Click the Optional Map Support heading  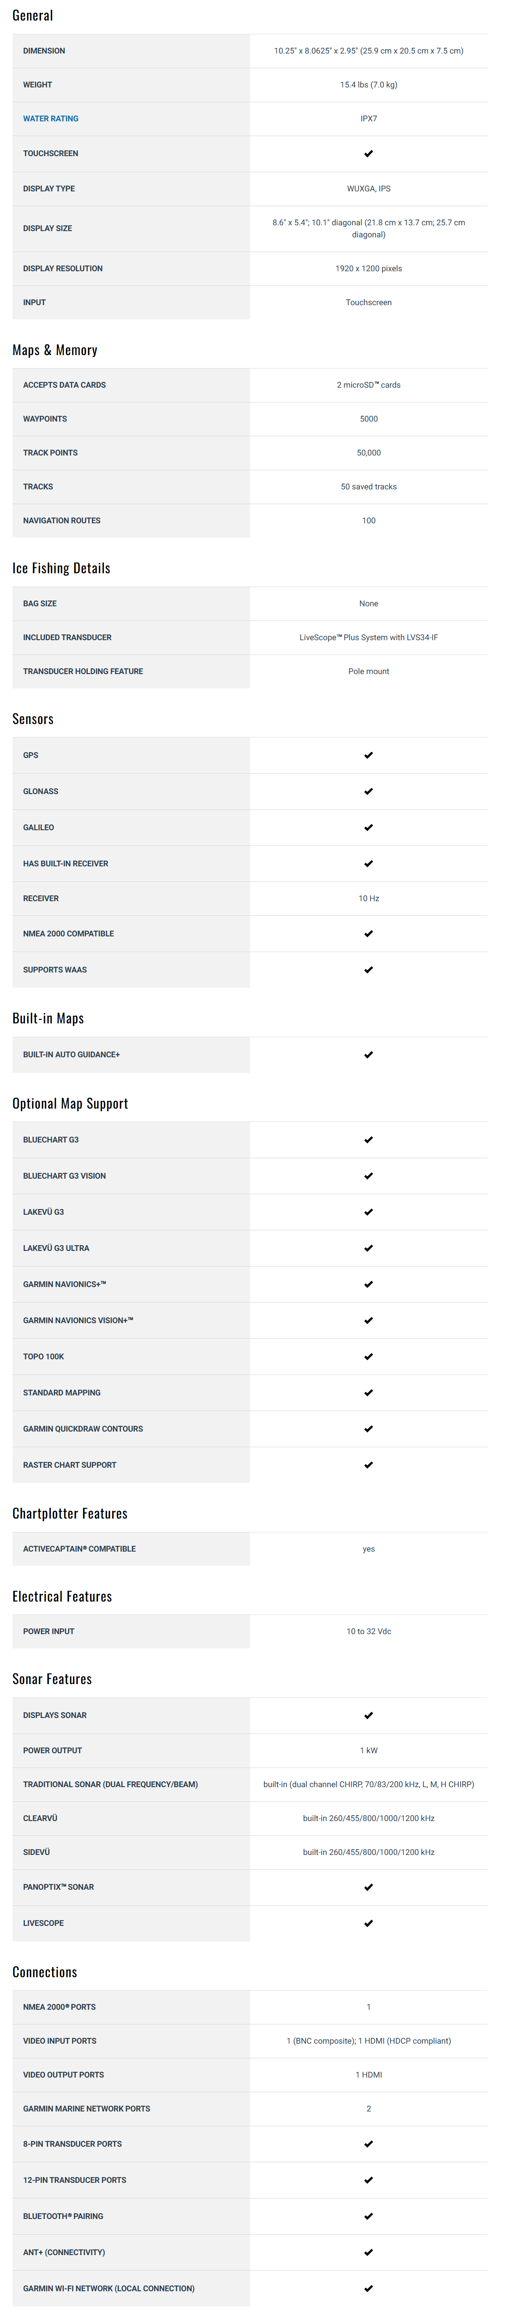70,1103
